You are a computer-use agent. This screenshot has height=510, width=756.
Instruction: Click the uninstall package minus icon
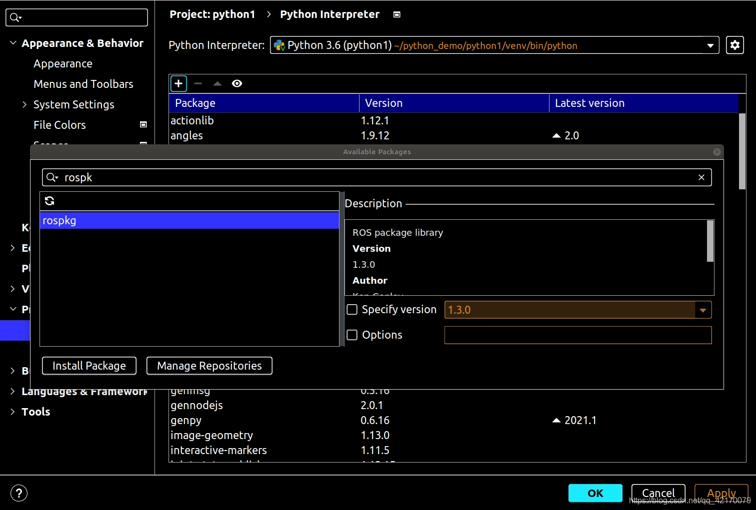198,83
